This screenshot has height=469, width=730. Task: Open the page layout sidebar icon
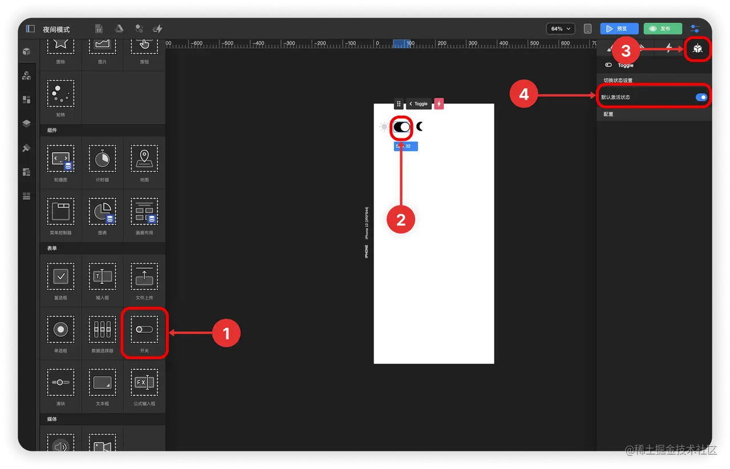26,172
